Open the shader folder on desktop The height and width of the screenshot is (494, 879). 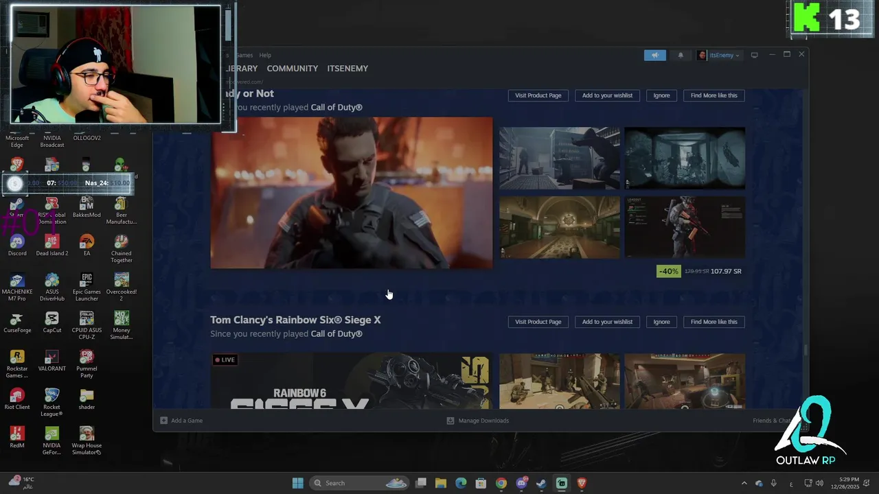(87, 399)
